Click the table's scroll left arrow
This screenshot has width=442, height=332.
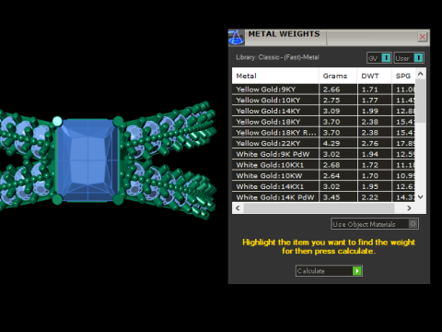coord(238,208)
